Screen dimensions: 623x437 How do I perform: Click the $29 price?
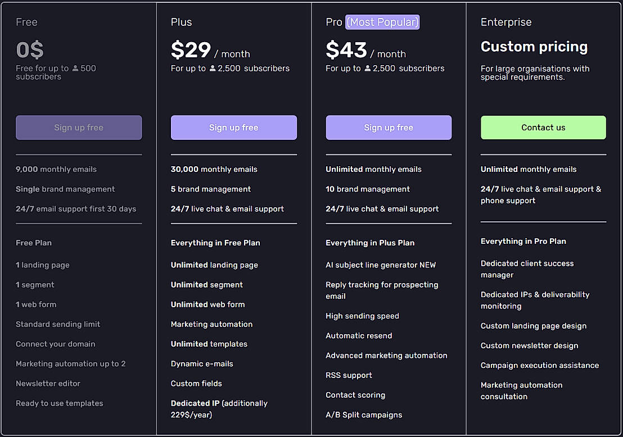(x=191, y=50)
